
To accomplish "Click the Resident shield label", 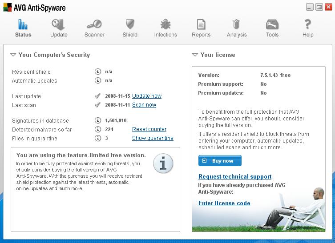I will [31, 72].
